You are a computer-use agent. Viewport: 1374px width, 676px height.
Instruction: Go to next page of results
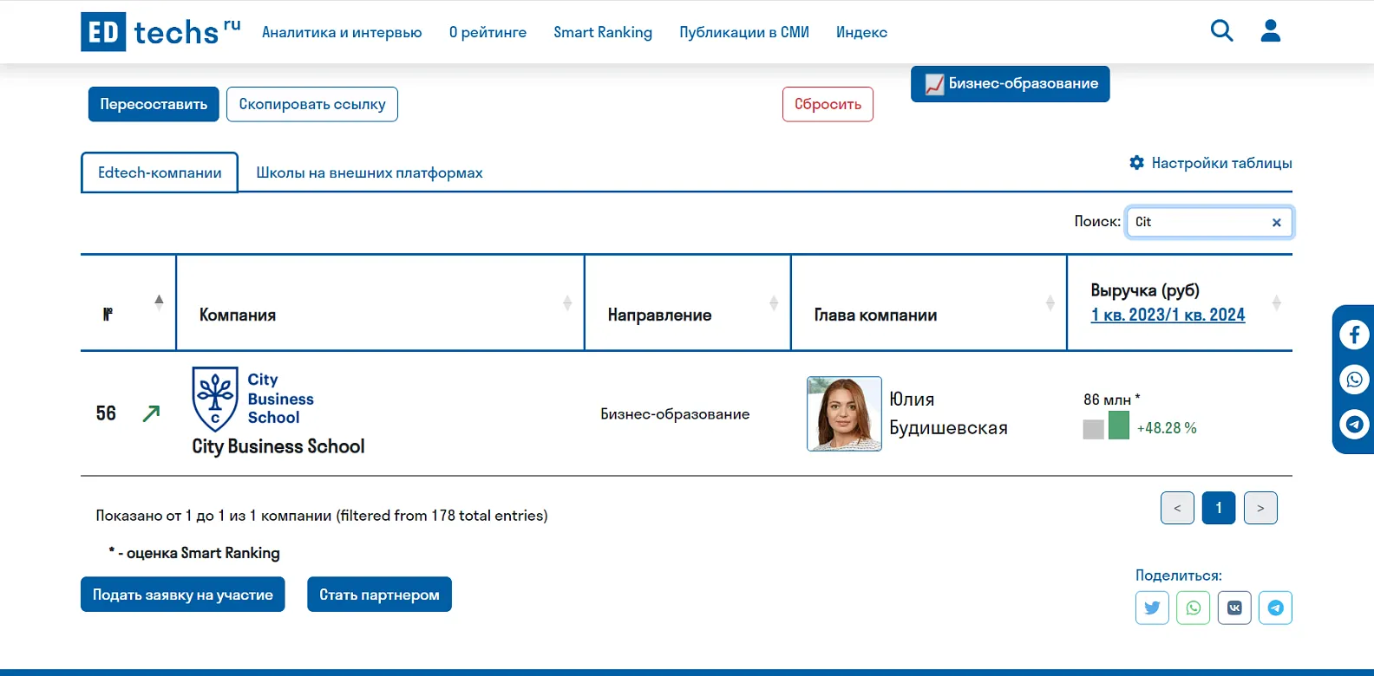coord(1260,508)
